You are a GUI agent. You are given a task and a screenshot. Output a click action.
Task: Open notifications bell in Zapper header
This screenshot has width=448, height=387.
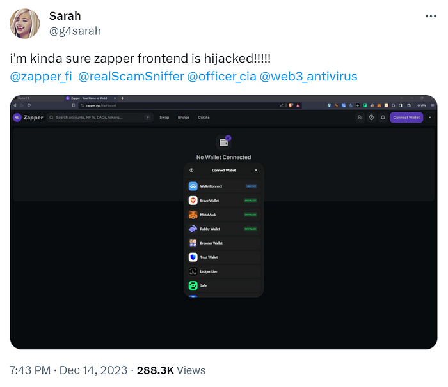[x=383, y=118]
